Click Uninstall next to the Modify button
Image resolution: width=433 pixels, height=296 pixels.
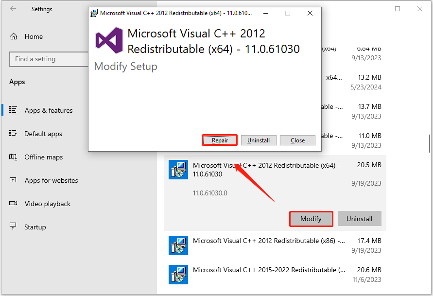click(359, 219)
